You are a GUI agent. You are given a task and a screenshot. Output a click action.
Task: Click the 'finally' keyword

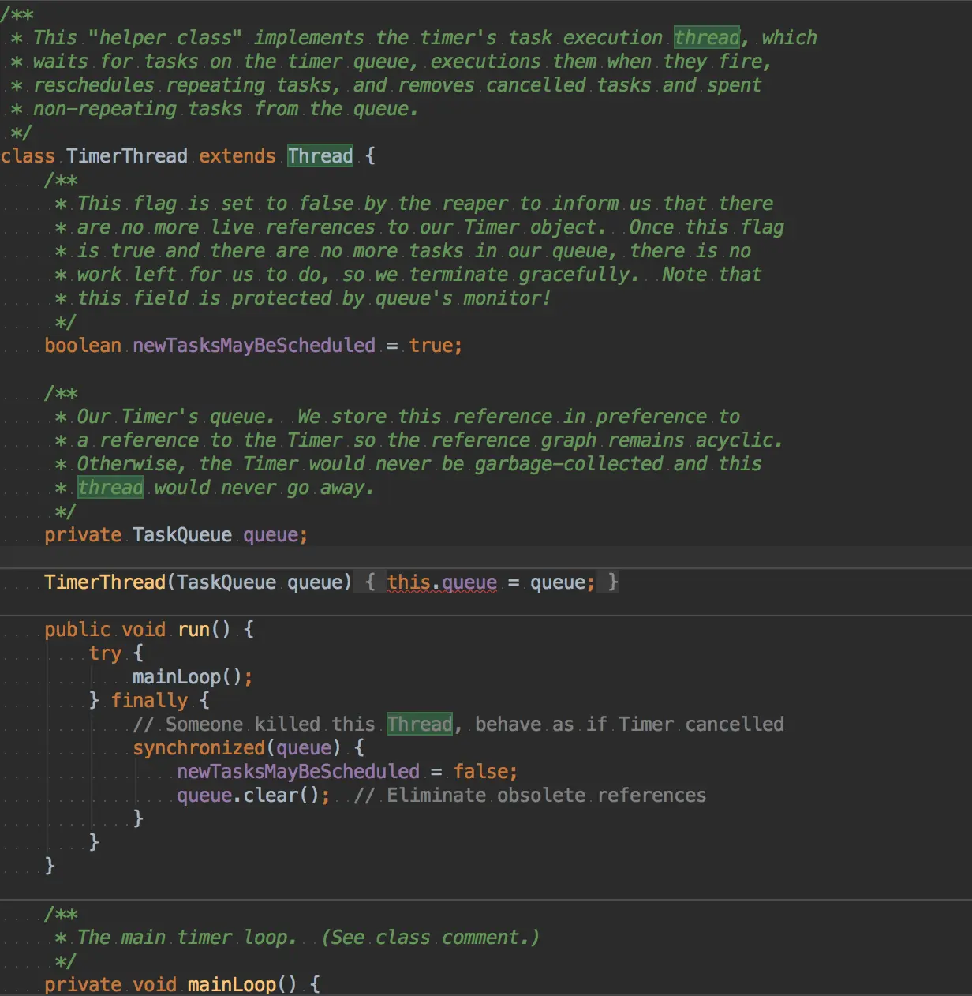(149, 701)
